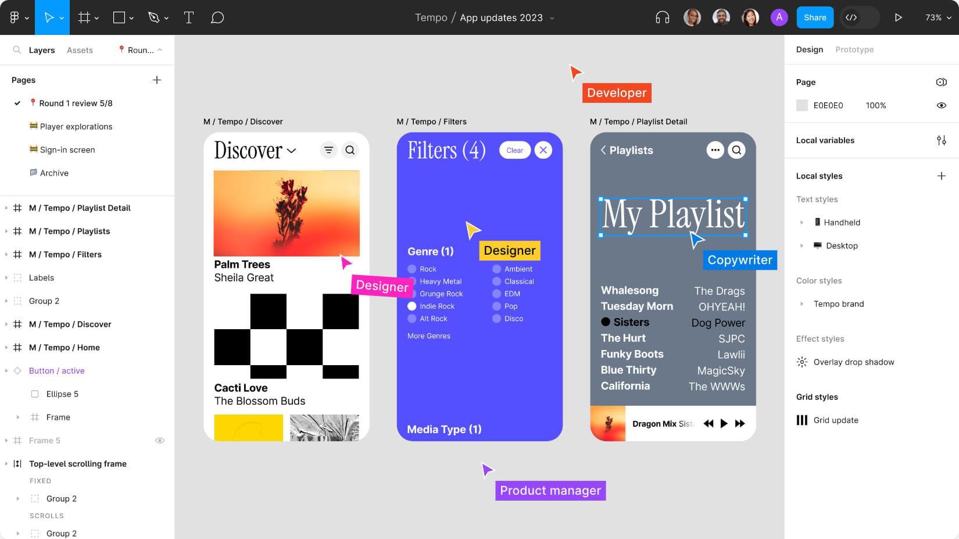Image resolution: width=959 pixels, height=539 pixels.
Task: Switch to the Prototype tab
Action: [x=854, y=49]
